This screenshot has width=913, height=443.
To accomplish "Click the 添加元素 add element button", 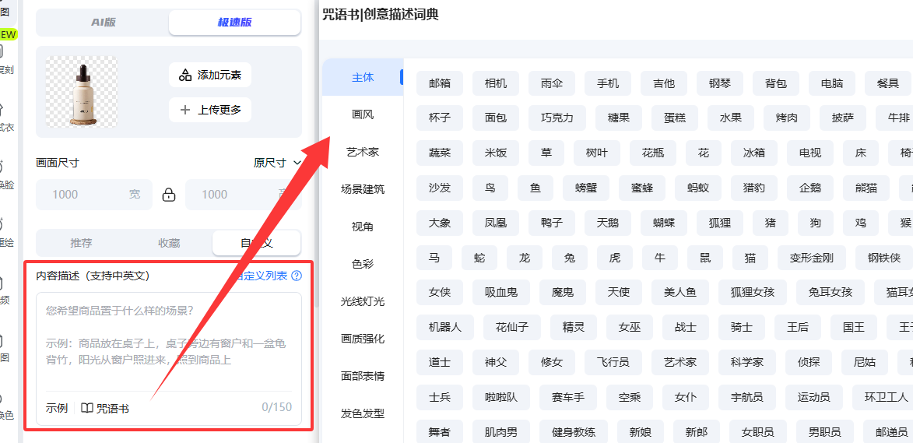I will 210,75.
